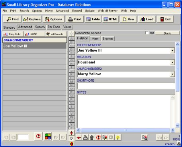Click the form's vertical scrollbar up arrow
Viewport: 182px width, 147px height.
(178, 45)
